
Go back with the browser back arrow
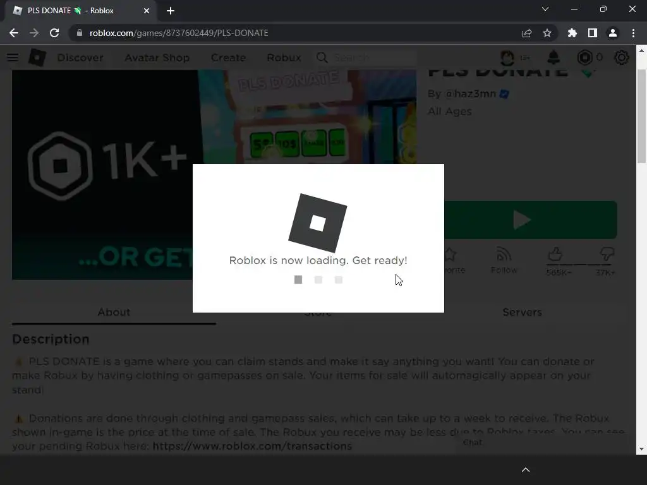pos(14,33)
